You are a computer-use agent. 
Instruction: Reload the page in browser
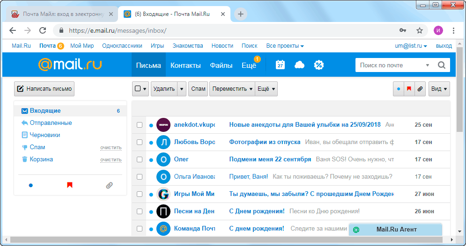(43, 30)
